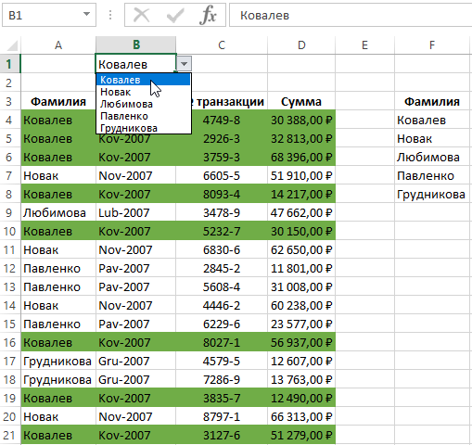Image resolution: width=472 pixels, height=445 pixels.
Task: Click transaction number 7286-9
Action: click(x=222, y=379)
